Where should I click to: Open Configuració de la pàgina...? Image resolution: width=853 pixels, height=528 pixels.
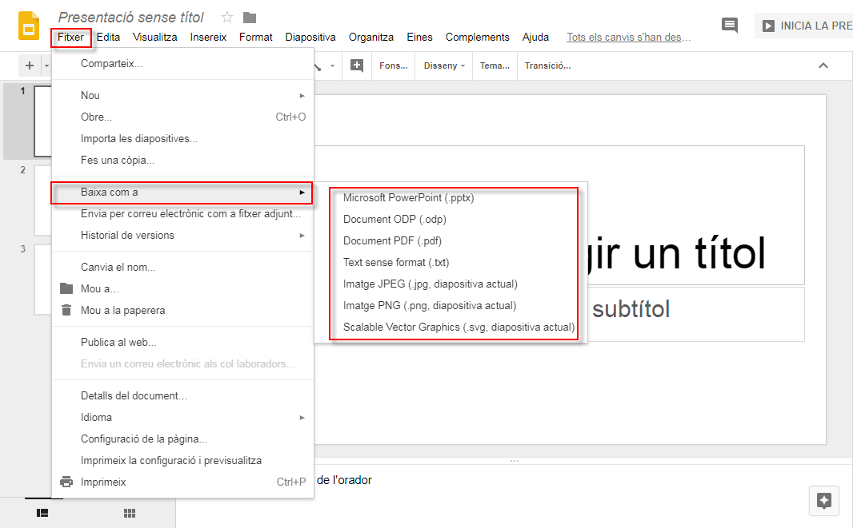click(182, 439)
